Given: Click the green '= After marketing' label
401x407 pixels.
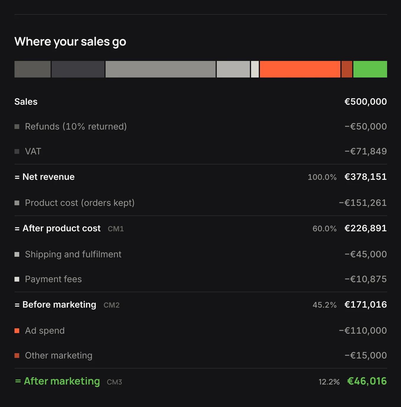Looking at the screenshot, I should (x=58, y=381).
